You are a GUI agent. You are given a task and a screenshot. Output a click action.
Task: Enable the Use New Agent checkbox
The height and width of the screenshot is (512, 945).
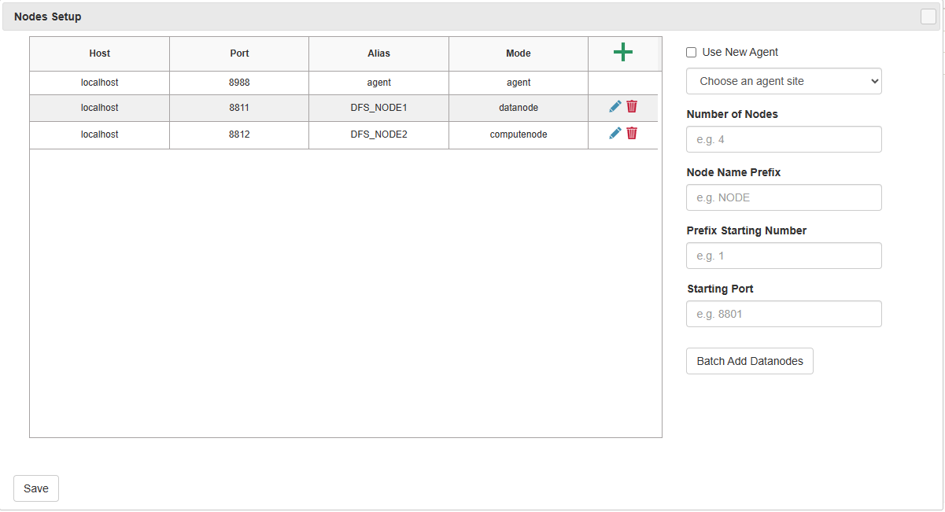pos(692,53)
